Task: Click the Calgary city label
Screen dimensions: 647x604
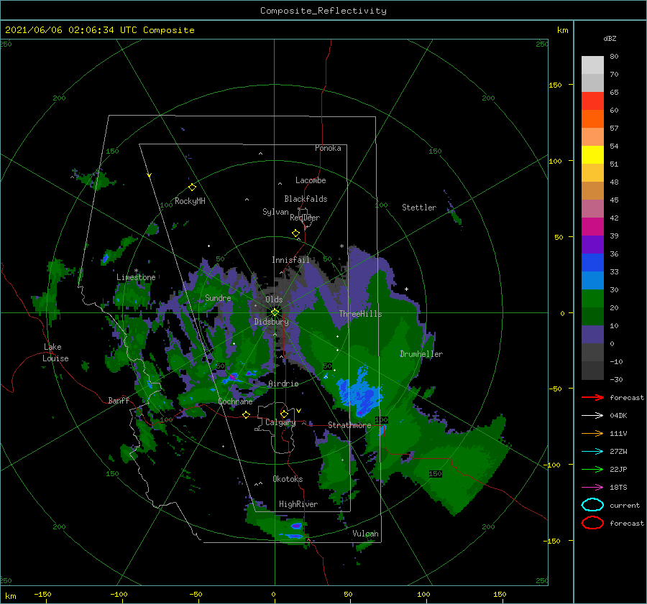Action: point(280,422)
